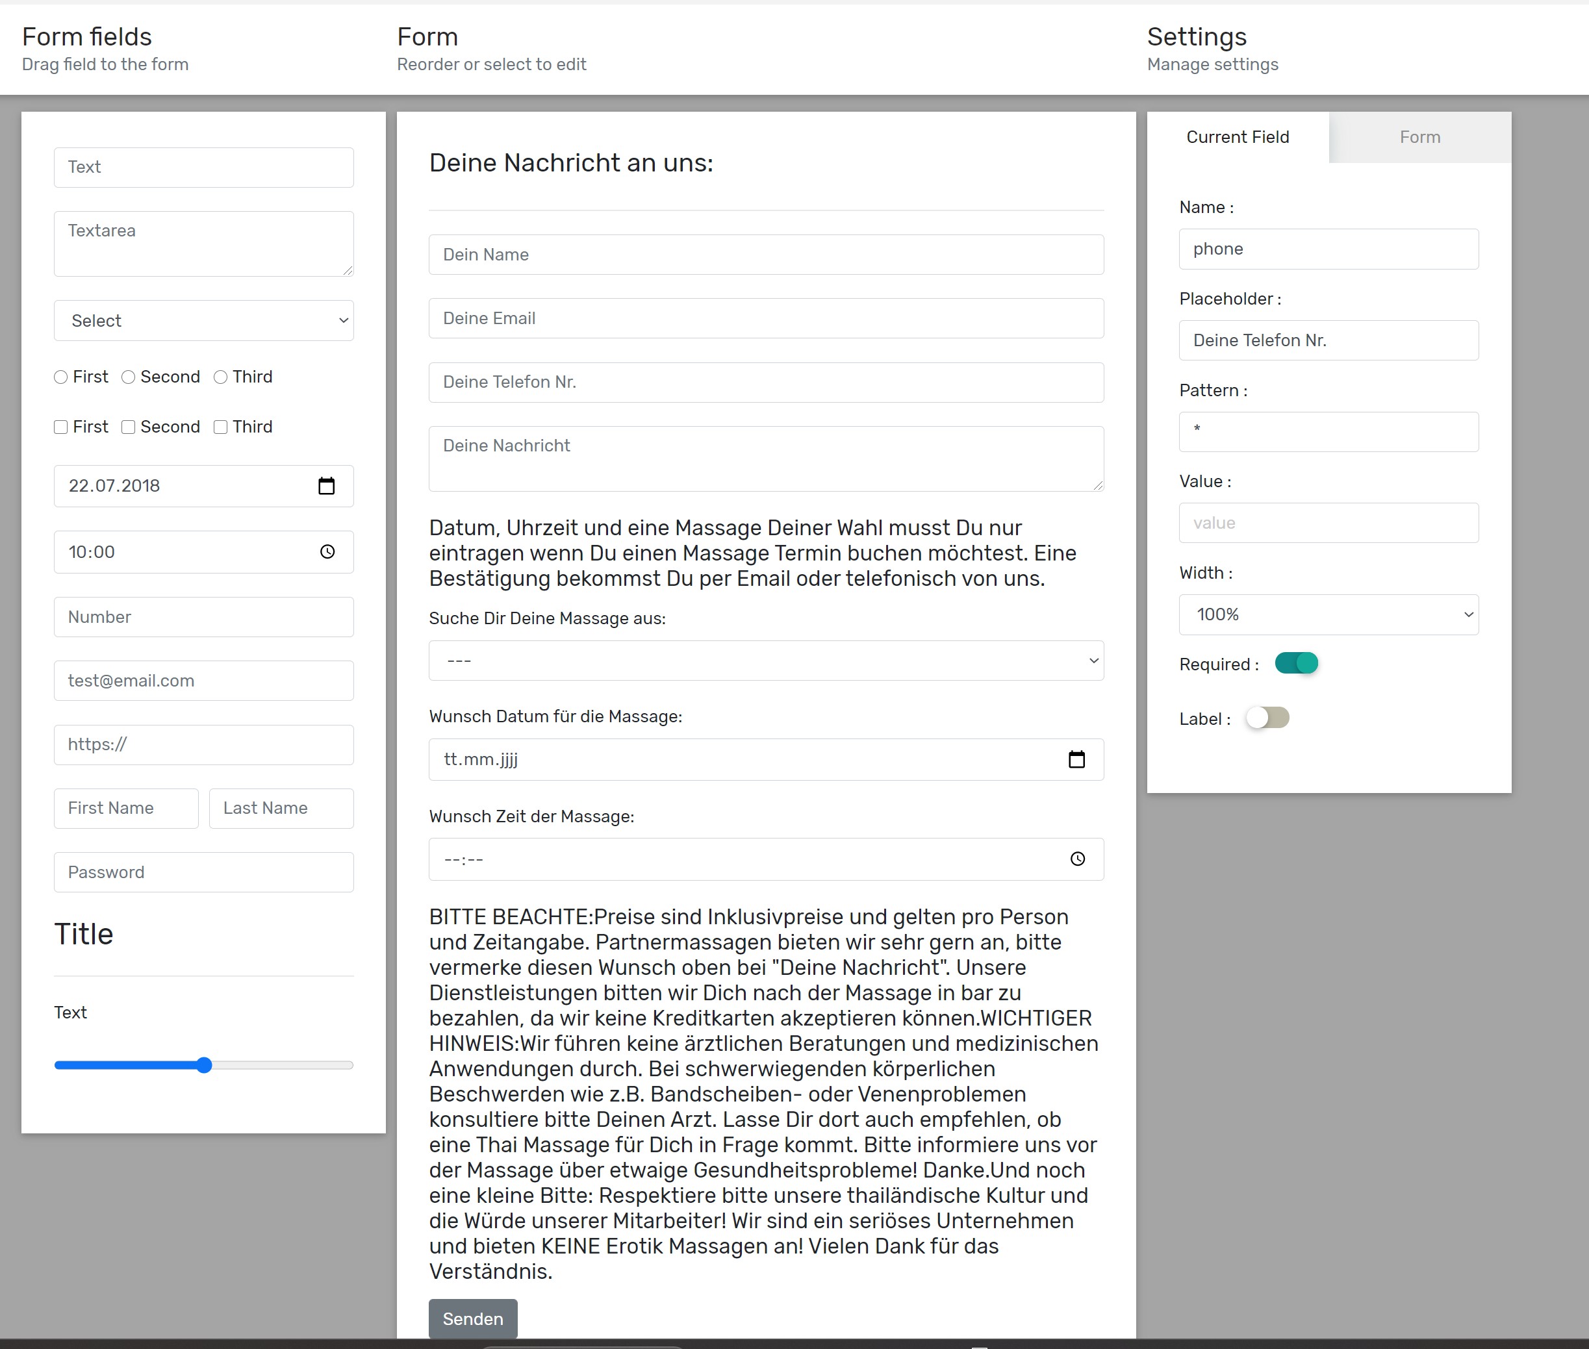Click the Deine Nachricht textarea
This screenshot has width=1589, height=1349.
coord(766,459)
